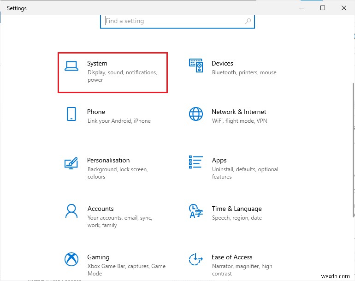Click the search magnifier icon
The width and height of the screenshot is (355, 281).
pos(248,21)
